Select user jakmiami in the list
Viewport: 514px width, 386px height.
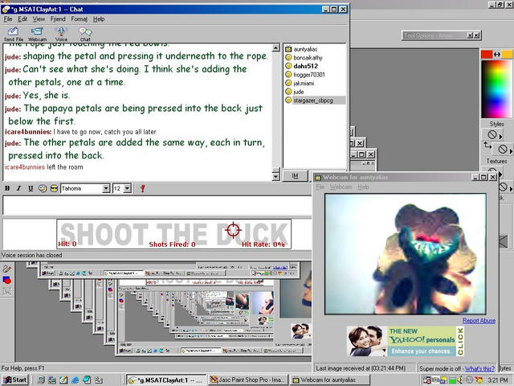304,84
